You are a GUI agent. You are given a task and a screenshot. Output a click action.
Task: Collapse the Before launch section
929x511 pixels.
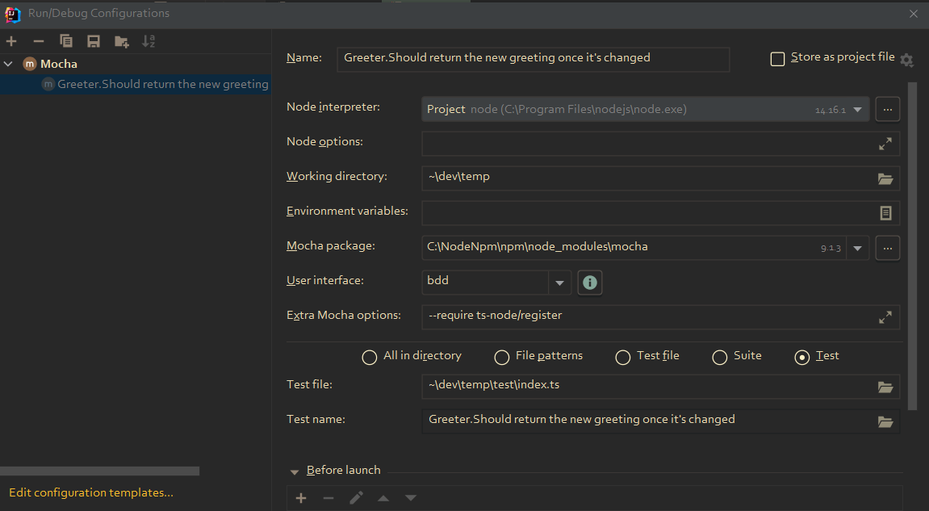295,470
